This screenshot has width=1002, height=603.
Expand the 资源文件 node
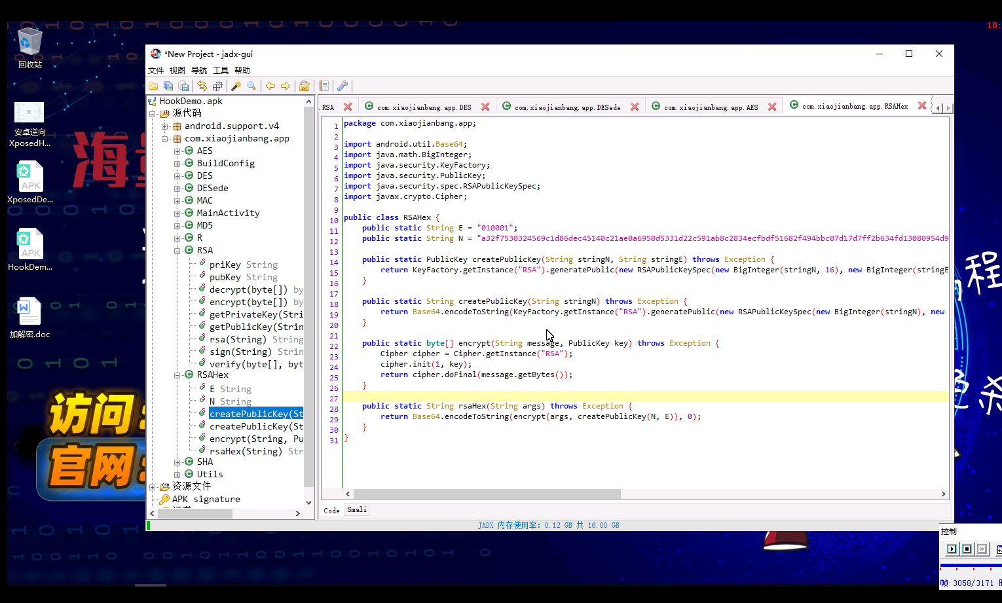[x=153, y=487]
